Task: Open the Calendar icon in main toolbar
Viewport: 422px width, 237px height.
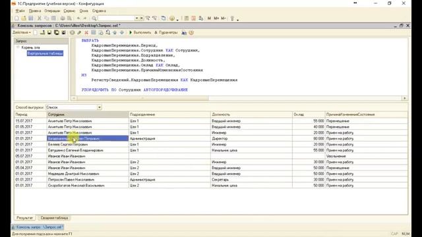Action: coord(193,18)
